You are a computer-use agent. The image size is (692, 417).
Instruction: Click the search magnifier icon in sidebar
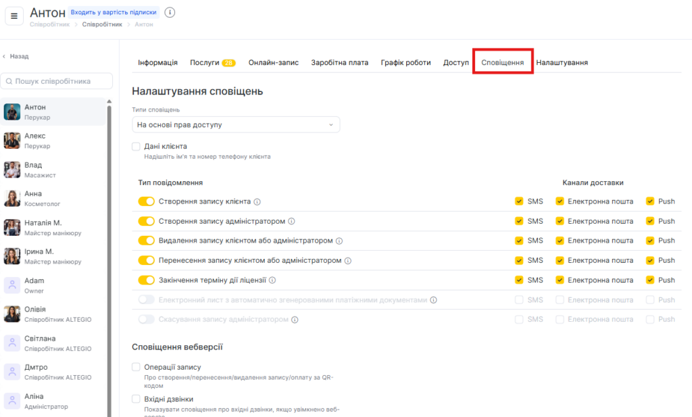click(9, 81)
